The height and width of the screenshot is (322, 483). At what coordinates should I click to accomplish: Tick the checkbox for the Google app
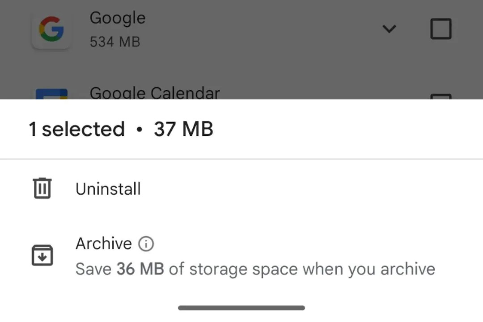coord(441,29)
